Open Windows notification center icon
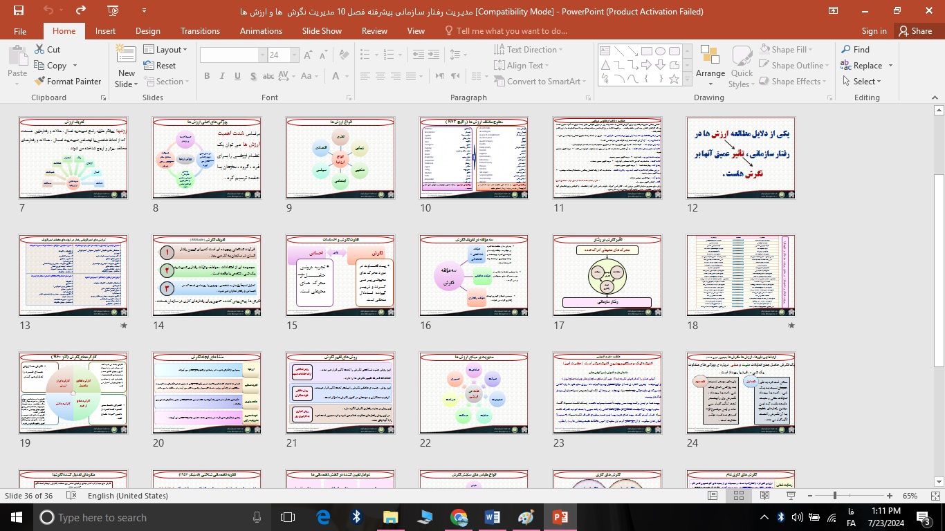 [924, 517]
